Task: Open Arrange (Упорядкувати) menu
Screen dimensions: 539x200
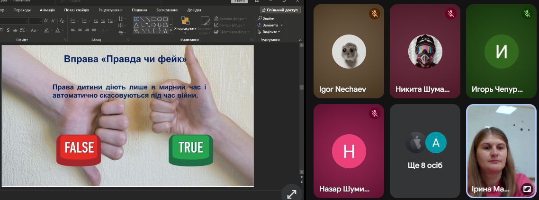Action: coord(185,25)
